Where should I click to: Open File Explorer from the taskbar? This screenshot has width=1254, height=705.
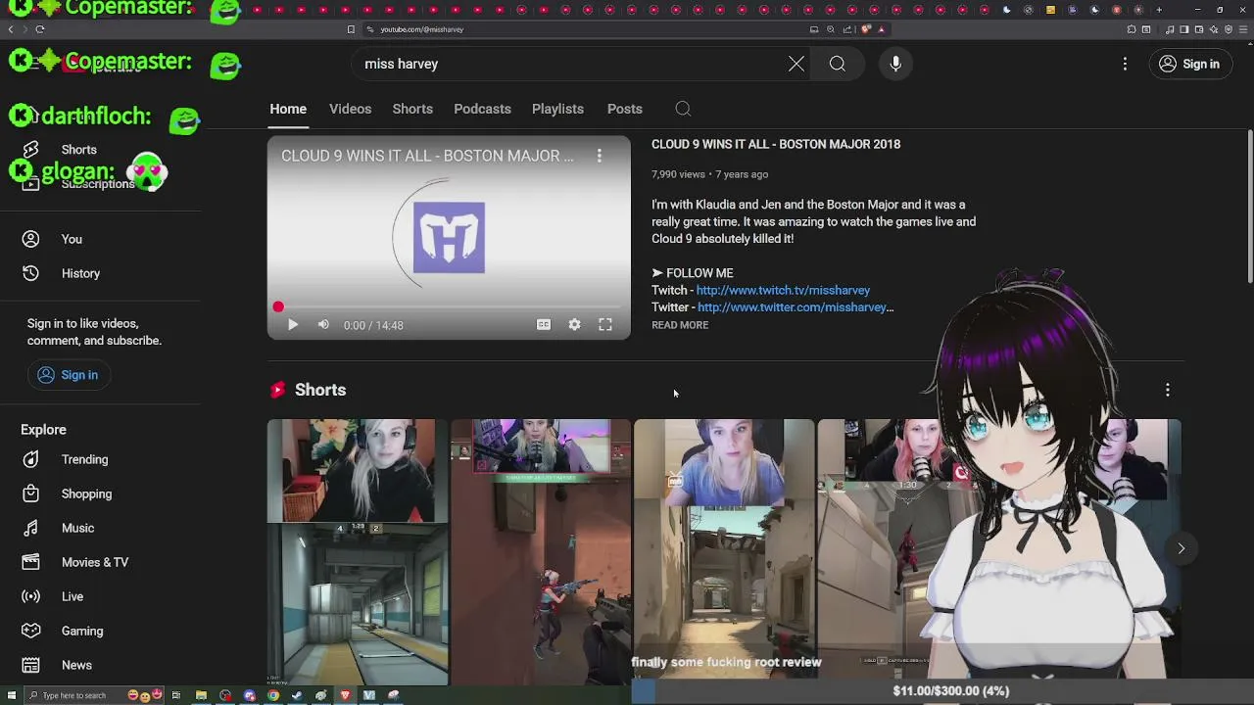[x=201, y=695]
